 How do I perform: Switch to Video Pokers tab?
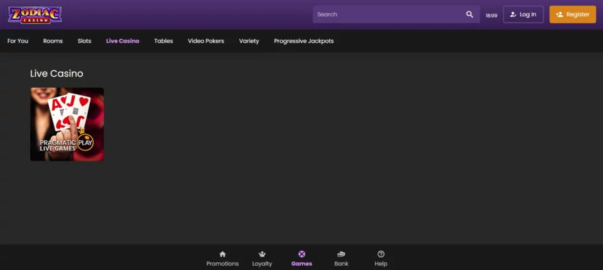click(x=206, y=40)
